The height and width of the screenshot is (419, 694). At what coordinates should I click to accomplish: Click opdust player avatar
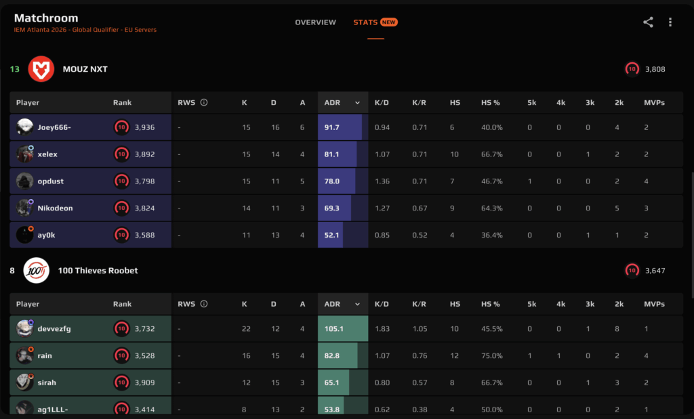[25, 181]
